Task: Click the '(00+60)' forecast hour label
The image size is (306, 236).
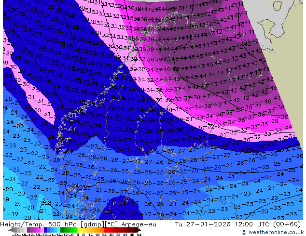Action: [286, 224]
